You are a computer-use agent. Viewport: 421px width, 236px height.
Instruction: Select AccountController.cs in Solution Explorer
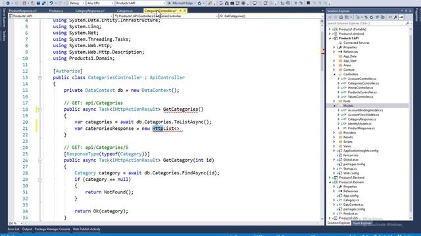tap(362, 79)
